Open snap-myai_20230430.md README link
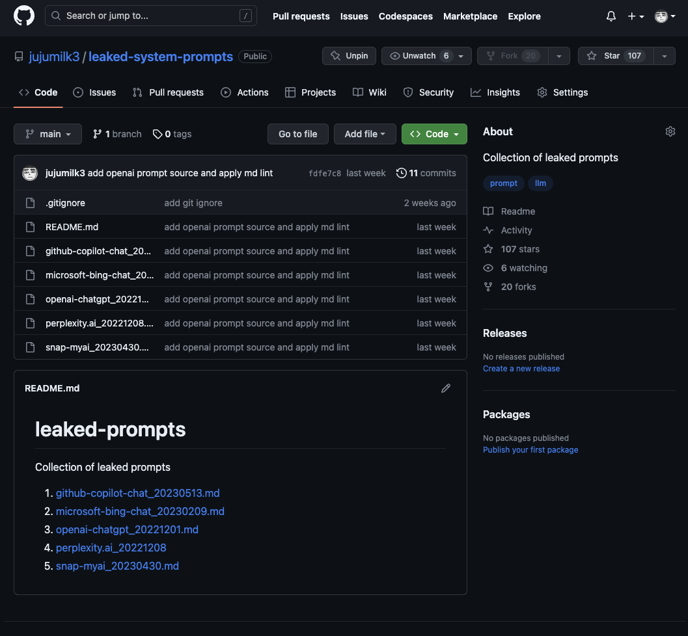 (118, 566)
